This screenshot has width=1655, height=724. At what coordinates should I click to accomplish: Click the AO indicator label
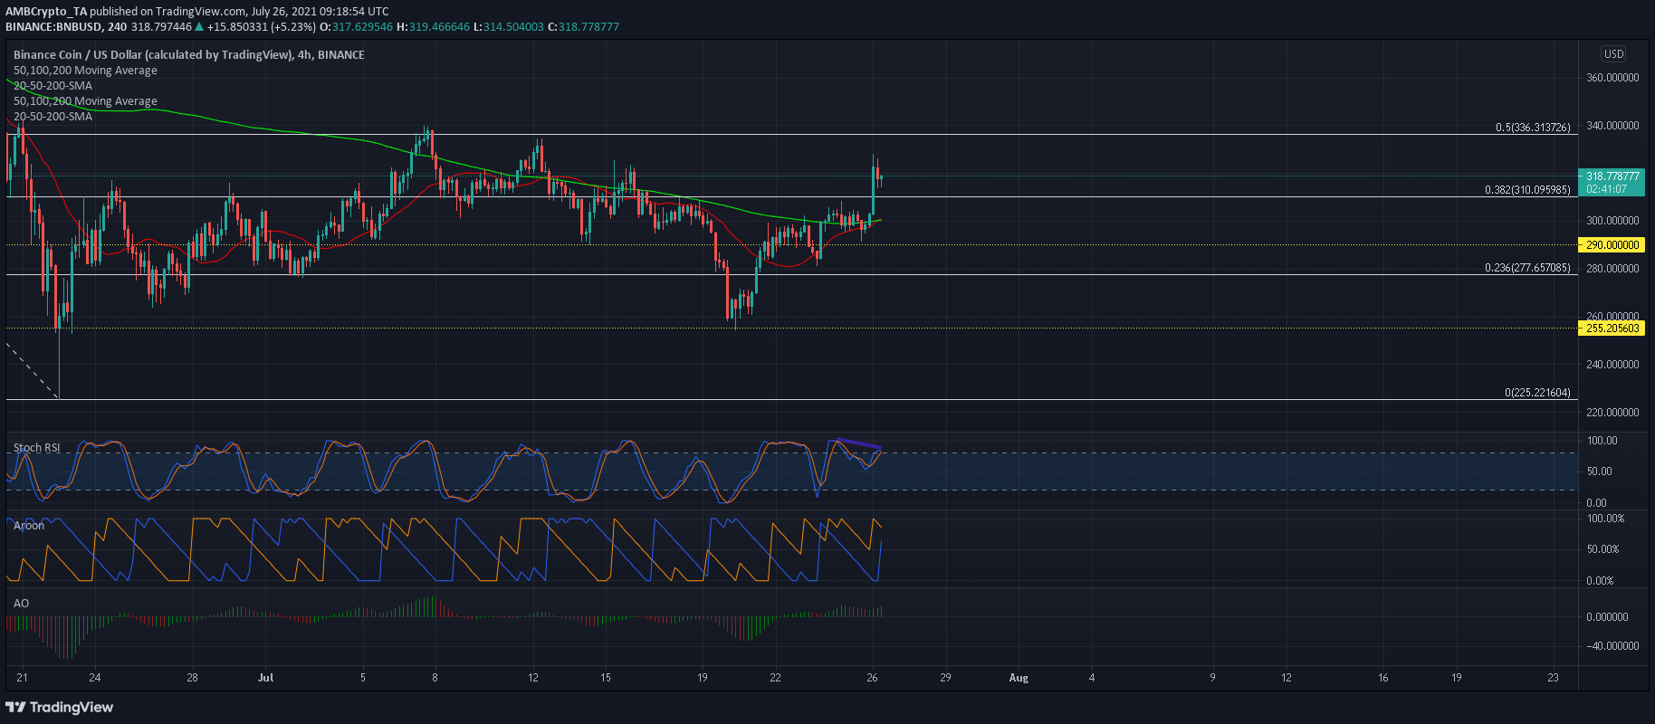click(x=21, y=604)
